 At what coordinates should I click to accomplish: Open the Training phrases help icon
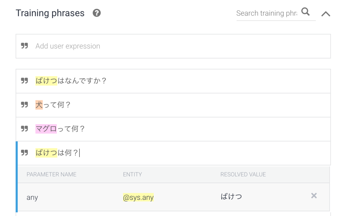point(97,13)
